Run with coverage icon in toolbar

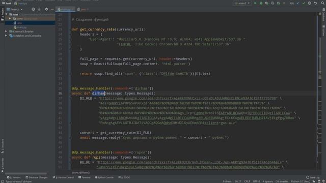coord(267,3)
